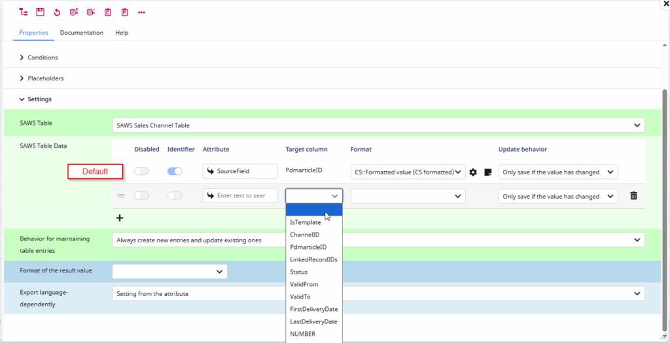Select the blank highlighted dropdown option
This screenshot has height=343, width=670.
click(314, 210)
